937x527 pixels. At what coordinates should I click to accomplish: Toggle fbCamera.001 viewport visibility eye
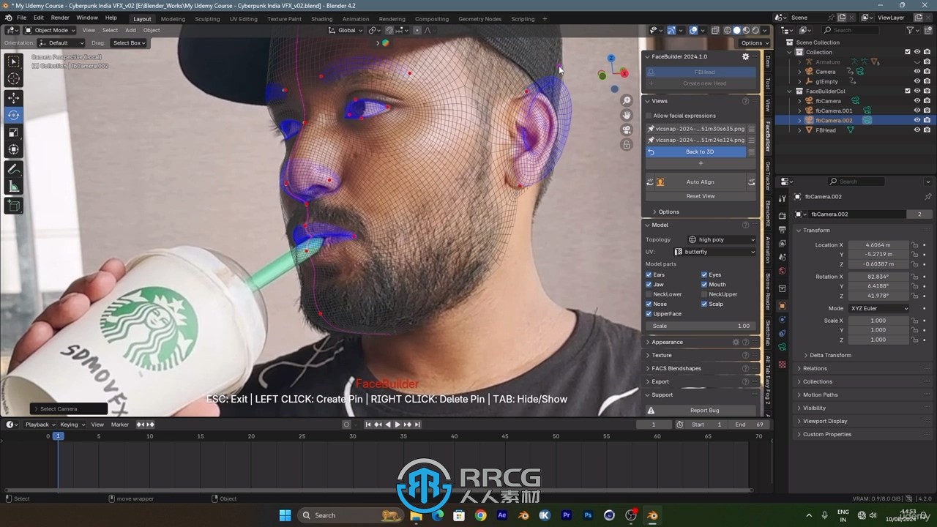coord(917,111)
